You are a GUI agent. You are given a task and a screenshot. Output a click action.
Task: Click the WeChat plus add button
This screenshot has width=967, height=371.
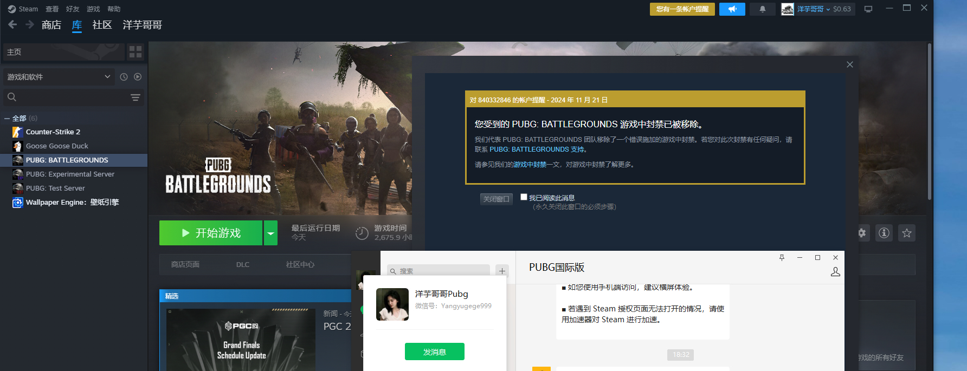click(x=502, y=271)
